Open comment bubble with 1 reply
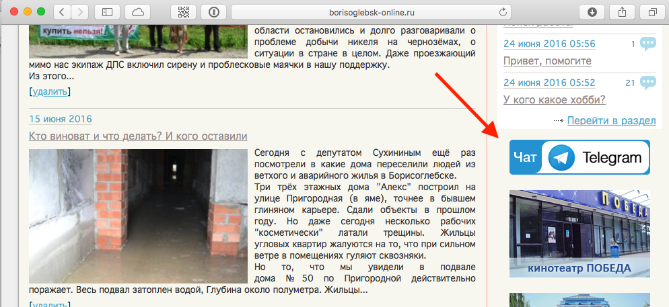Screen dimensions: 669x307 pyautogui.click(x=648, y=44)
